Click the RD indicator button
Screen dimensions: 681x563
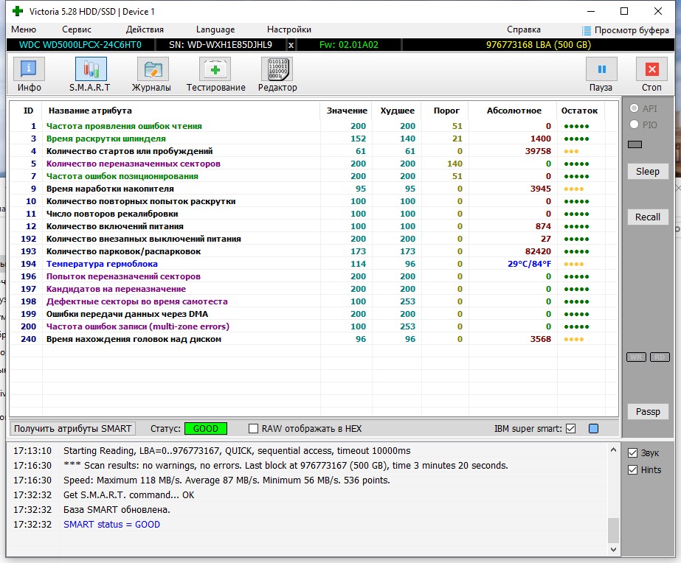point(660,357)
